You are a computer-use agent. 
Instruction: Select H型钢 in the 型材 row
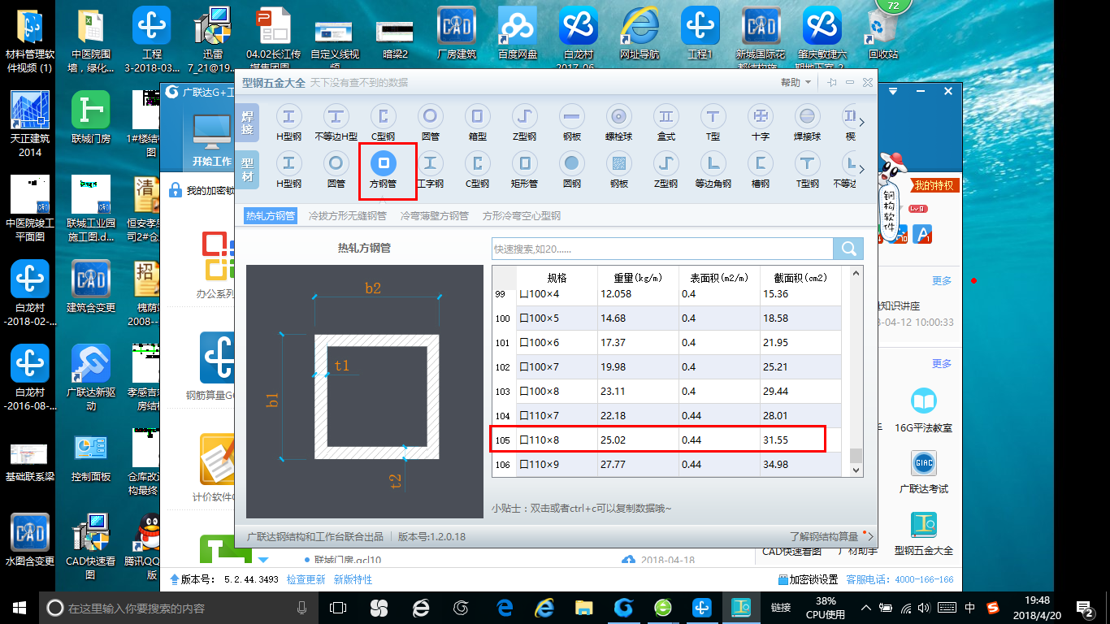click(x=288, y=171)
